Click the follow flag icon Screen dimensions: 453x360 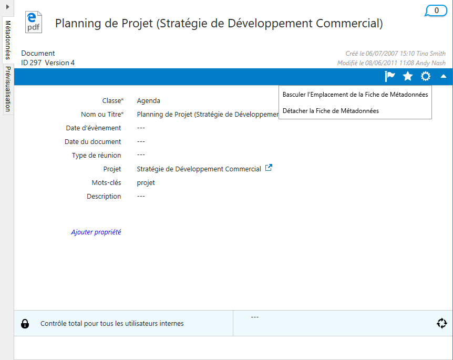pyautogui.click(x=389, y=77)
